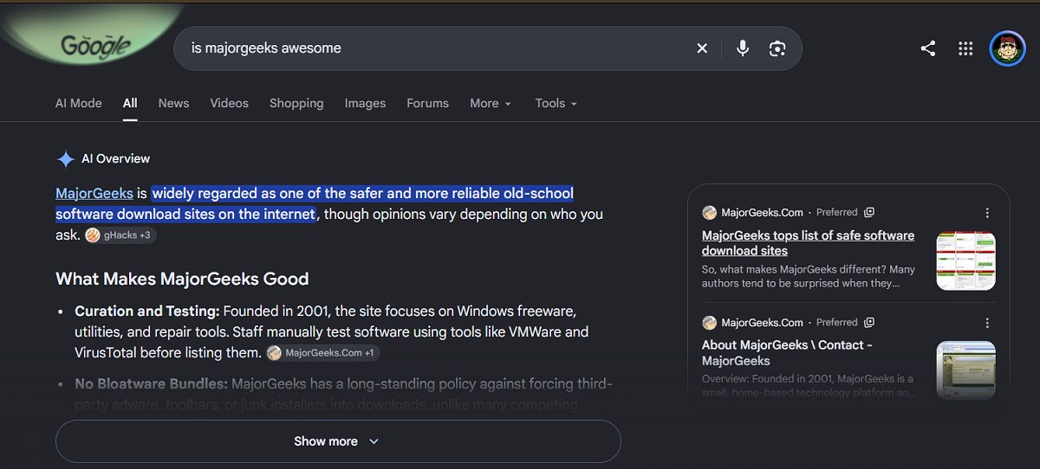The image size is (1040, 469).
Task: Open the Google account avatar
Action: pyautogui.click(x=1007, y=48)
